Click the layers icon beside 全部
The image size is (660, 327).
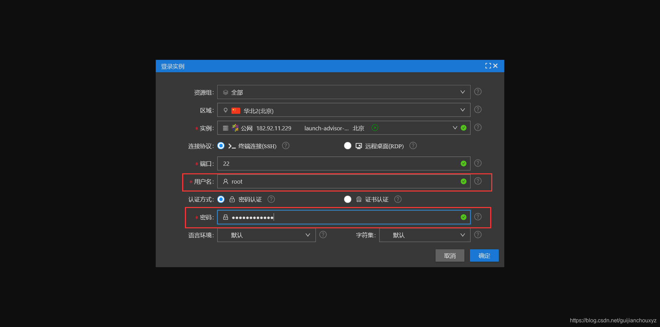coord(225,92)
